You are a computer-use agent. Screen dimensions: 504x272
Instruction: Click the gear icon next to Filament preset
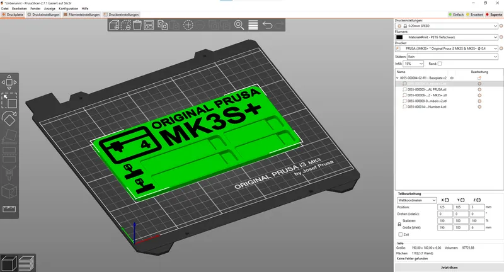(x=501, y=37)
